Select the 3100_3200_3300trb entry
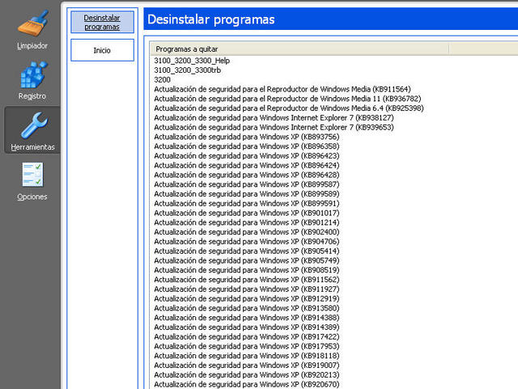 (x=187, y=70)
